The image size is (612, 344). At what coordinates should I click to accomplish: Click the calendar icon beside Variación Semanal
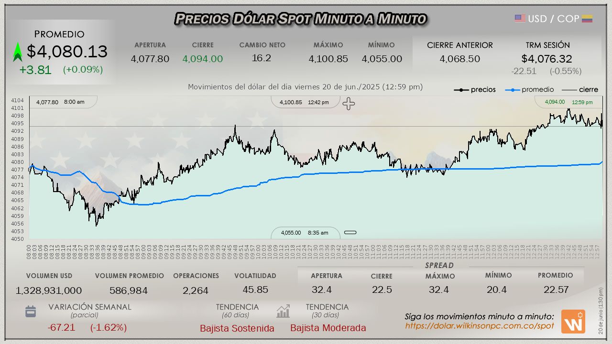[31, 312]
